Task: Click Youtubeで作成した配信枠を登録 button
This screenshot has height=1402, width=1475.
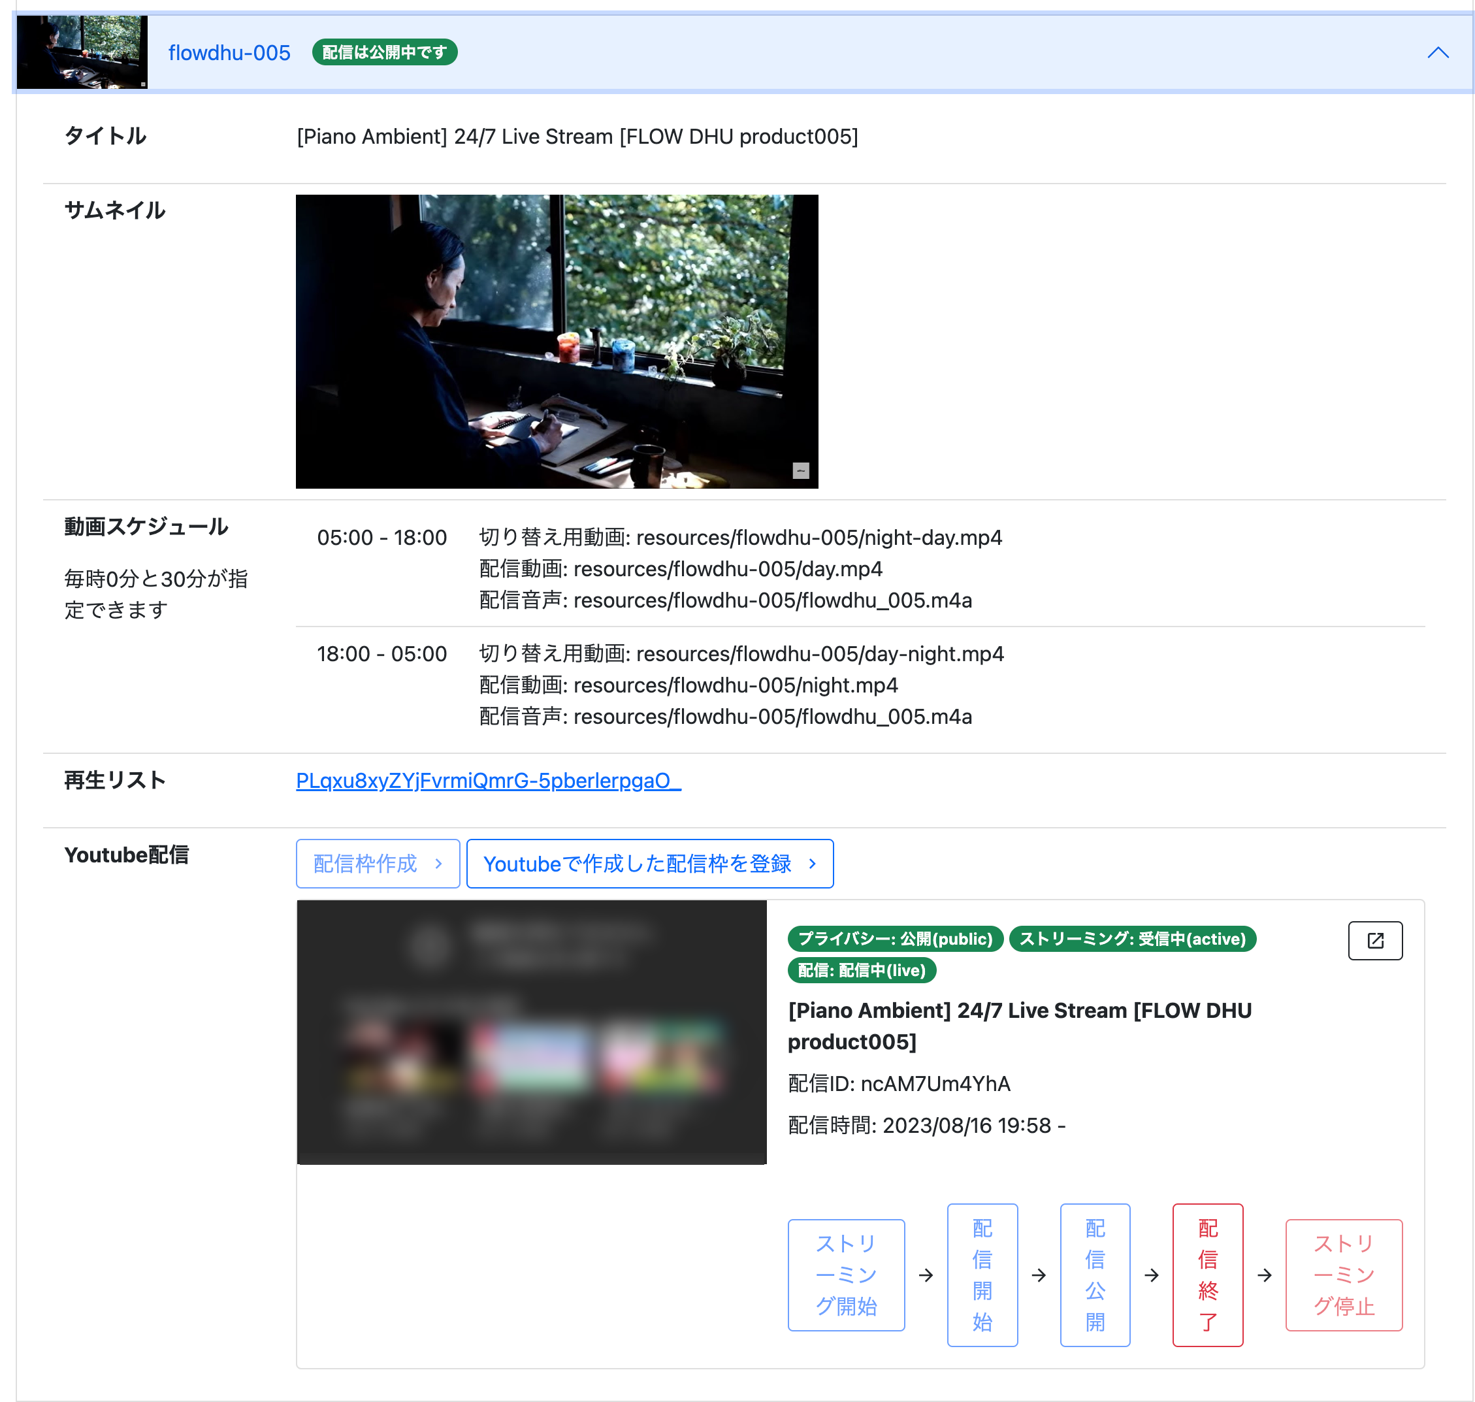Action: pos(649,863)
